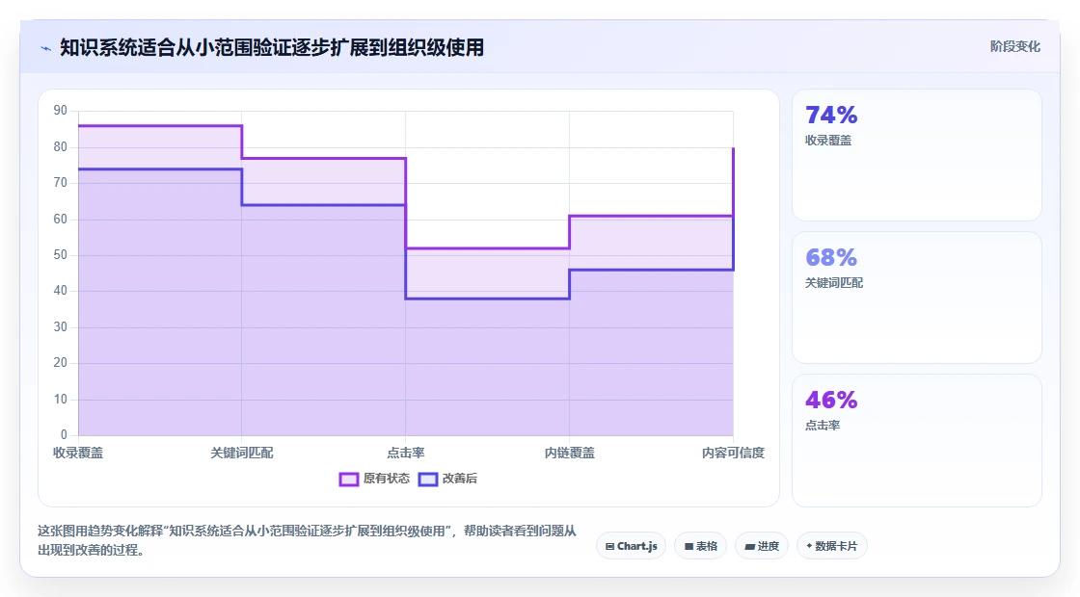This screenshot has width=1080, height=597.
Task: Click the 内链覆盖 x-axis label
Action: pos(570,453)
